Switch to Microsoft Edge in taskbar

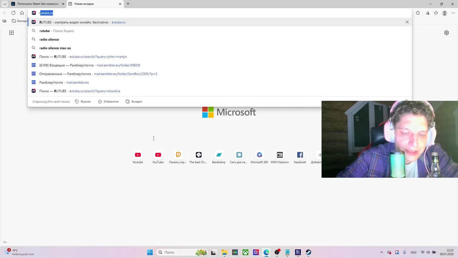point(267,252)
